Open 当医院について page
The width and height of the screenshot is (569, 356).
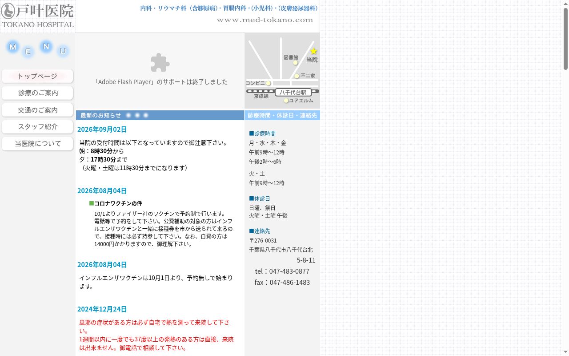(x=37, y=144)
